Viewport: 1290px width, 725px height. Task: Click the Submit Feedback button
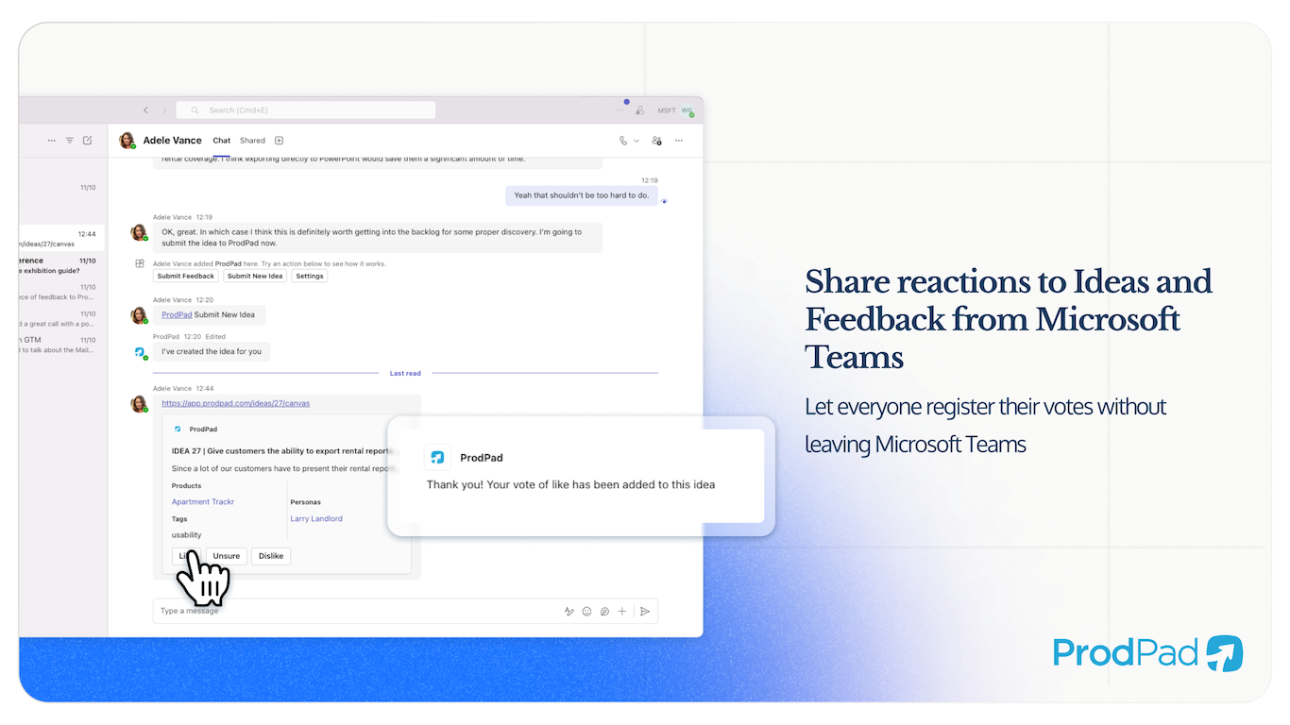click(x=186, y=276)
